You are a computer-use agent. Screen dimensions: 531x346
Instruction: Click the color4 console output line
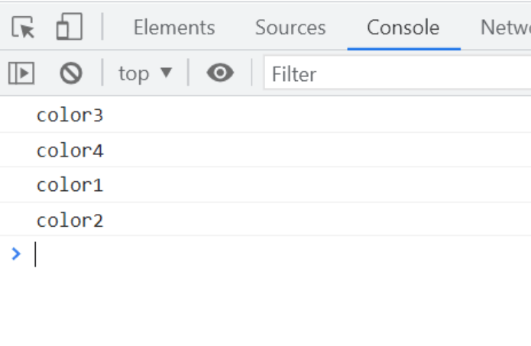click(x=70, y=150)
